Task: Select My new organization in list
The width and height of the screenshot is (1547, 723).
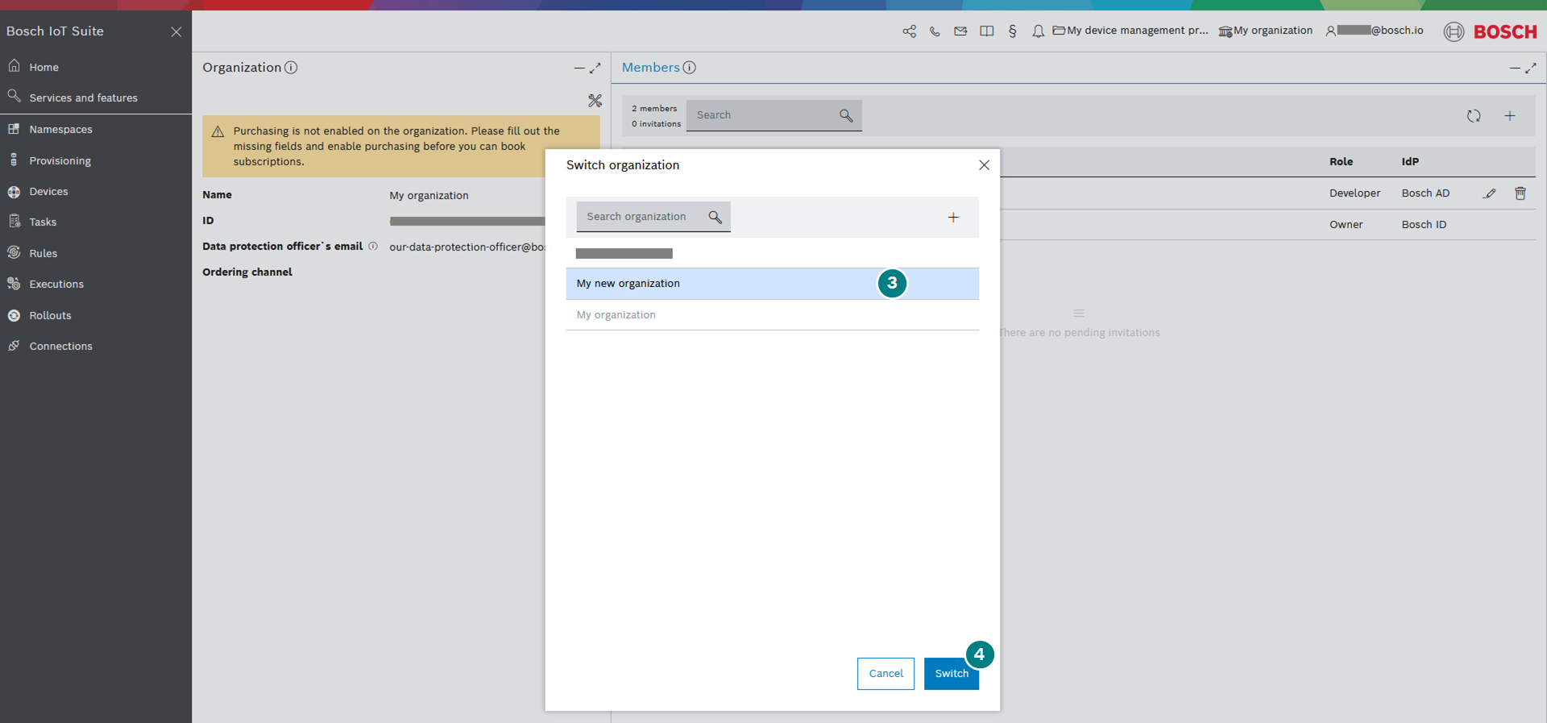Action: (773, 284)
